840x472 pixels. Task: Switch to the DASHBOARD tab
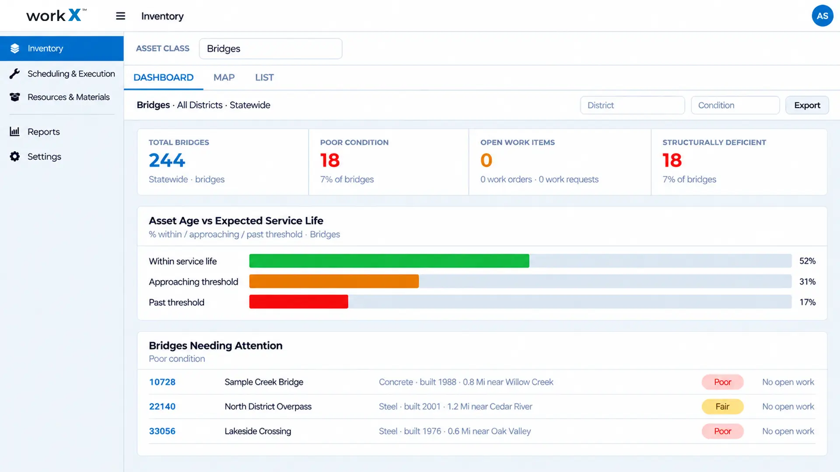[x=163, y=77]
